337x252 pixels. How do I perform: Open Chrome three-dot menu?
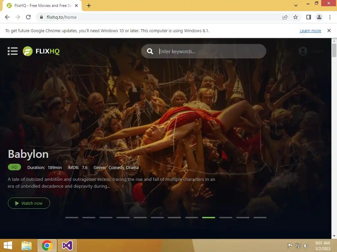pyautogui.click(x=330, y=17)
